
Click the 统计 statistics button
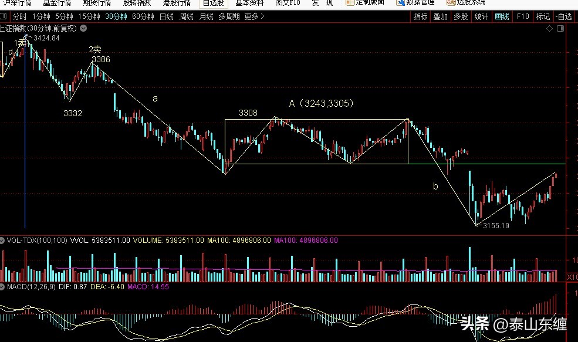coord(481,16)
